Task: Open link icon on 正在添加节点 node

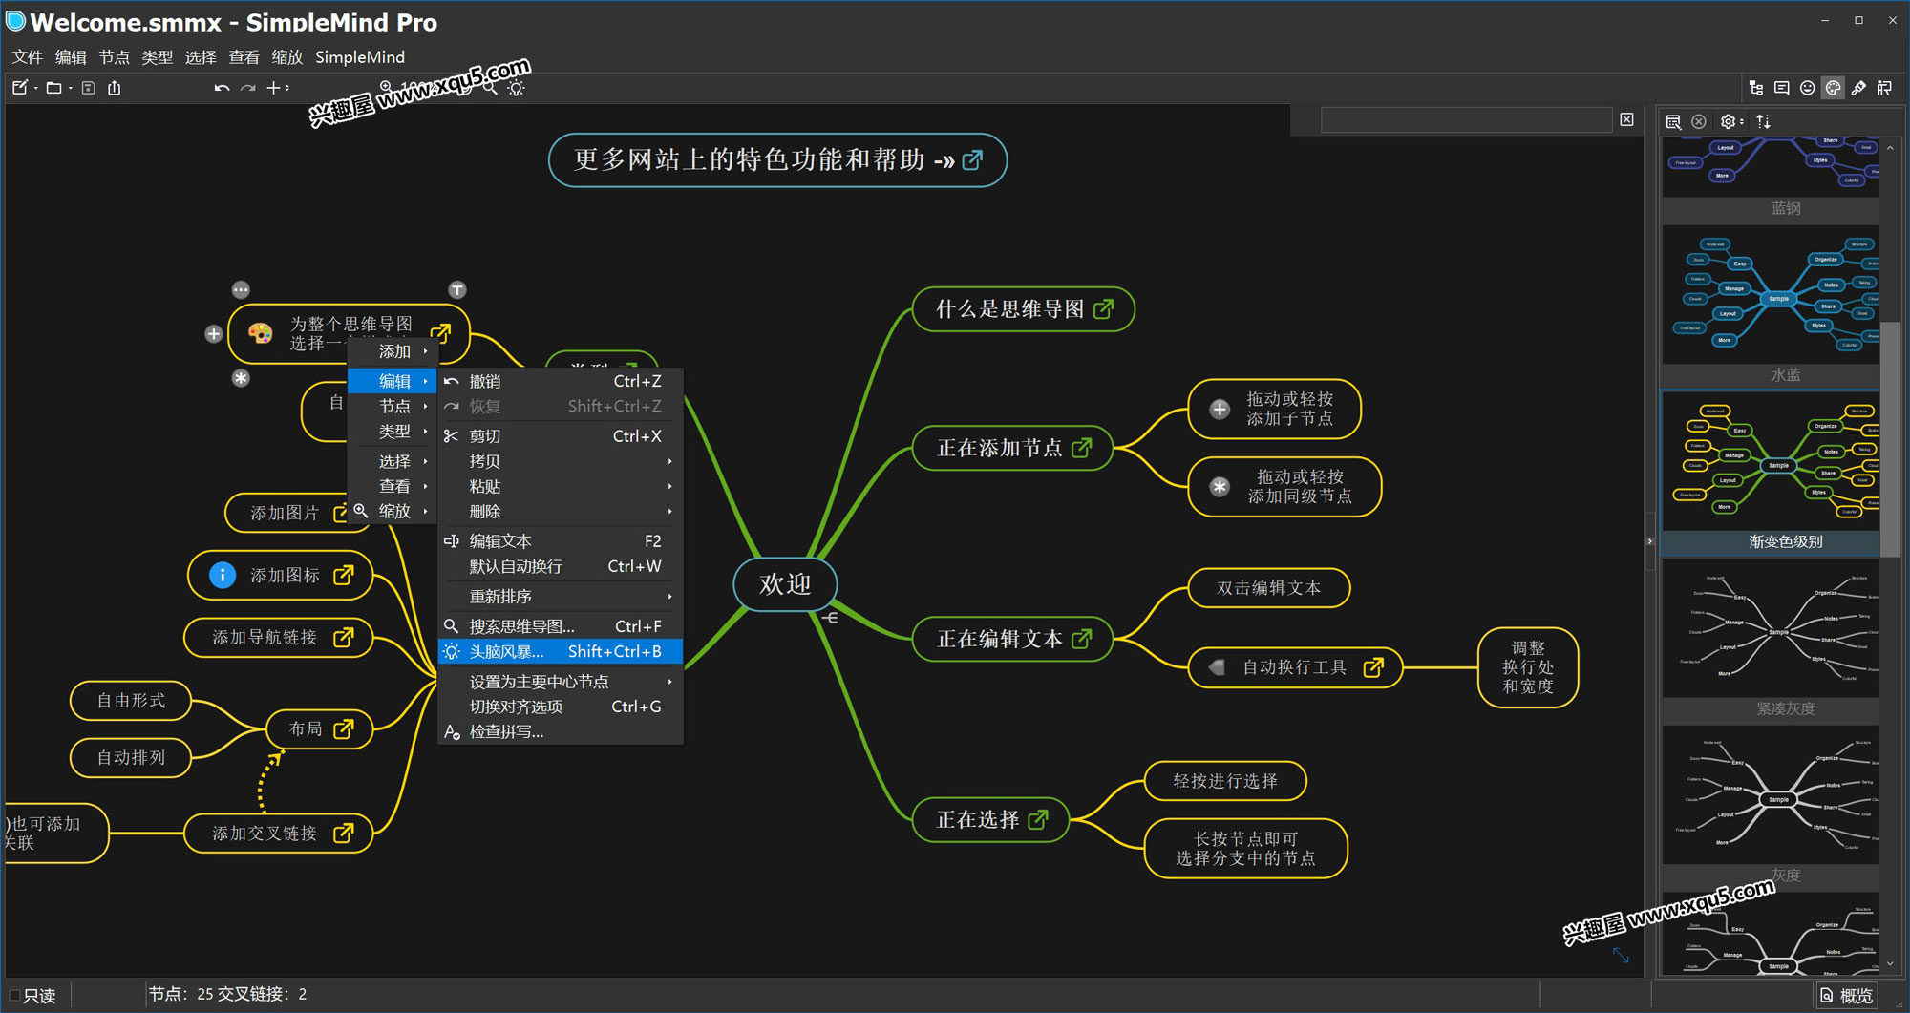Action: 1082,448
